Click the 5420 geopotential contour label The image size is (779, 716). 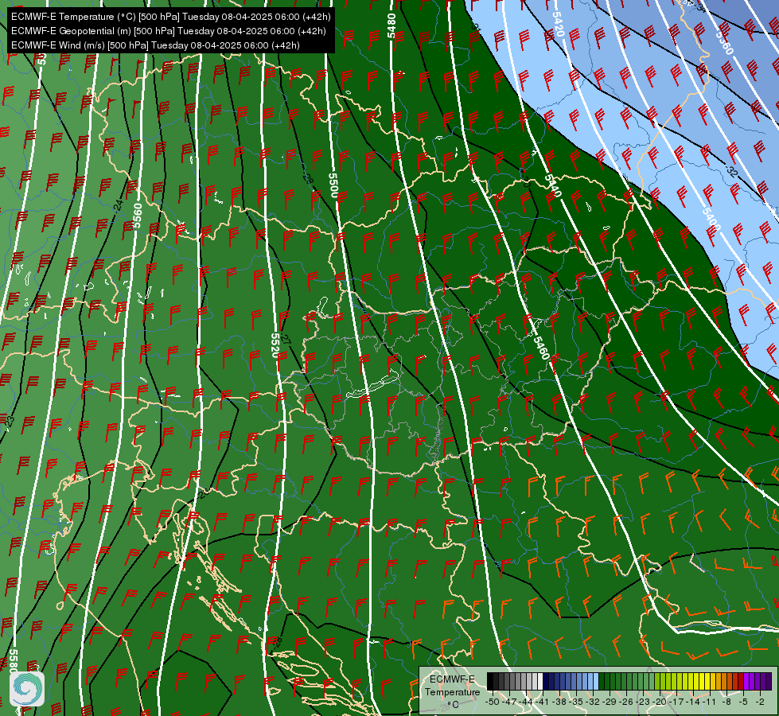tap(559, 25)
